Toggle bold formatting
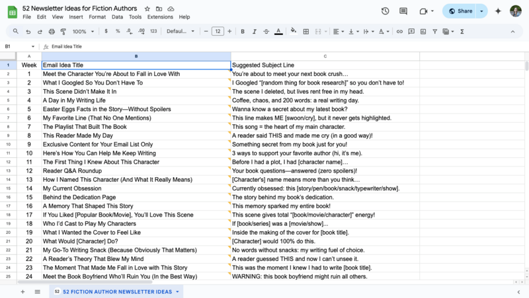The image size is (529, 298). [243, 31]
